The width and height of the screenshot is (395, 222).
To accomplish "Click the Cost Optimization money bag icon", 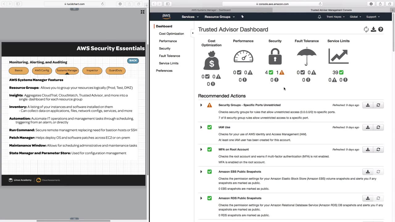I will pos(211,60).
